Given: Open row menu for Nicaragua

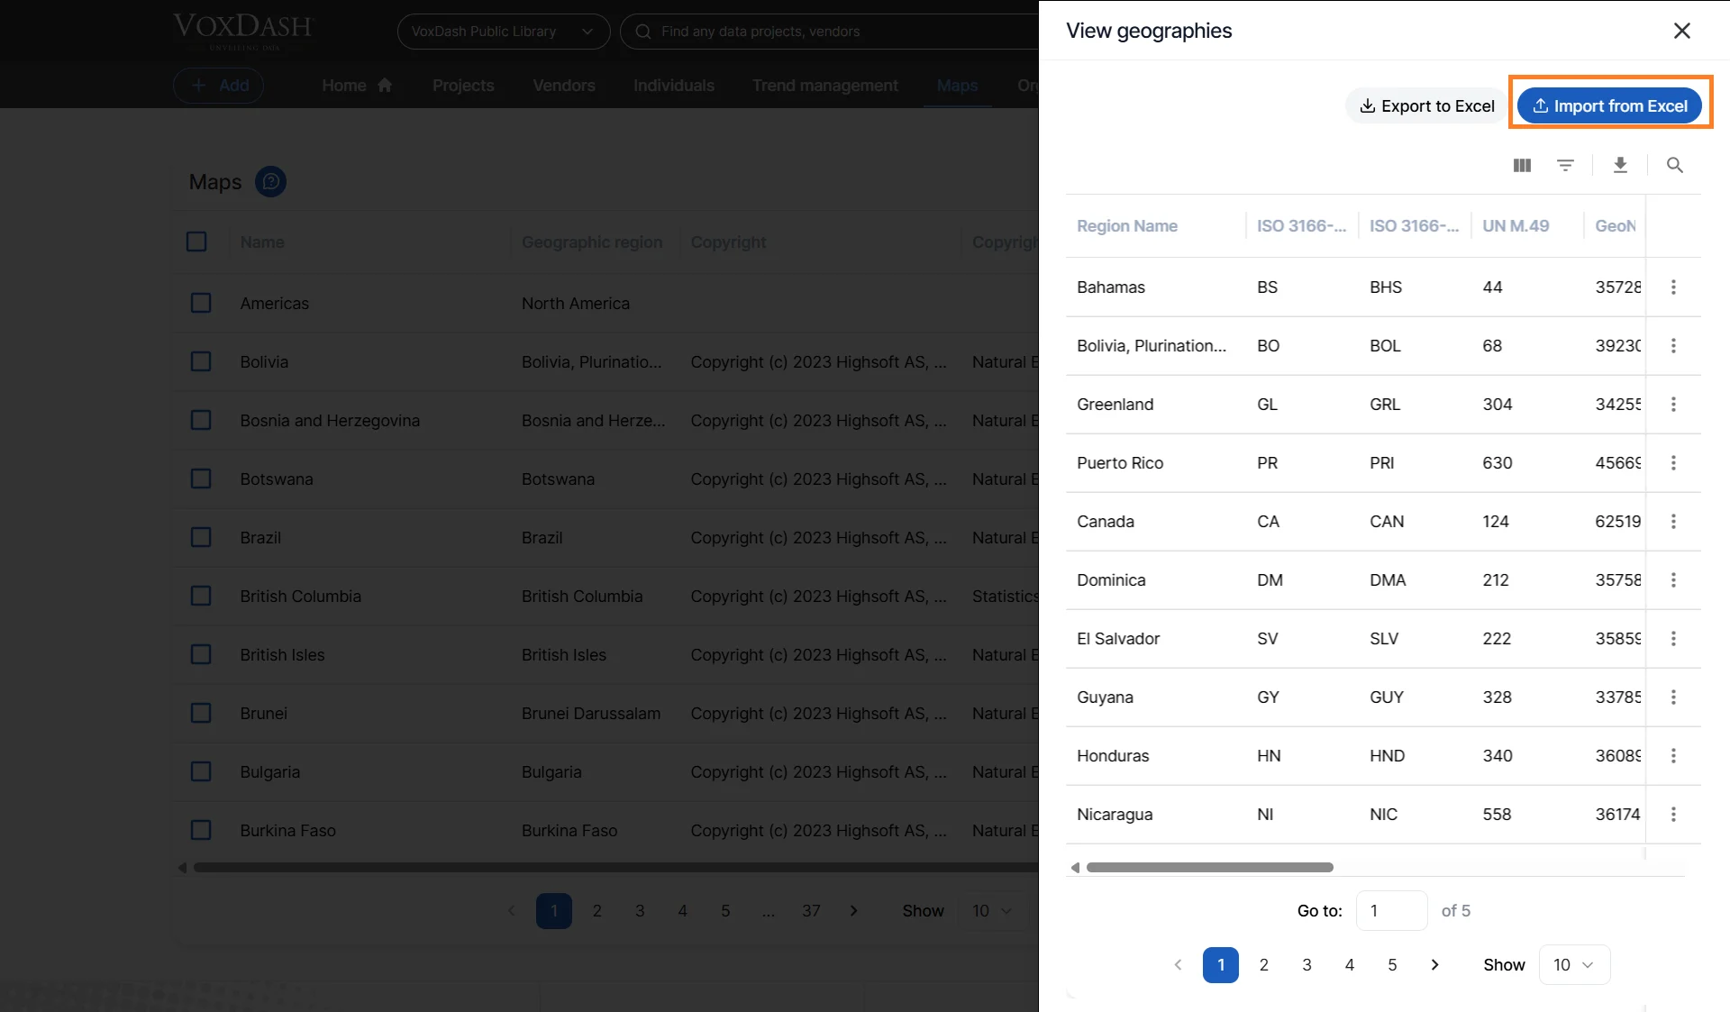Looking at the screenshot, I should [x=1673, y=814].
